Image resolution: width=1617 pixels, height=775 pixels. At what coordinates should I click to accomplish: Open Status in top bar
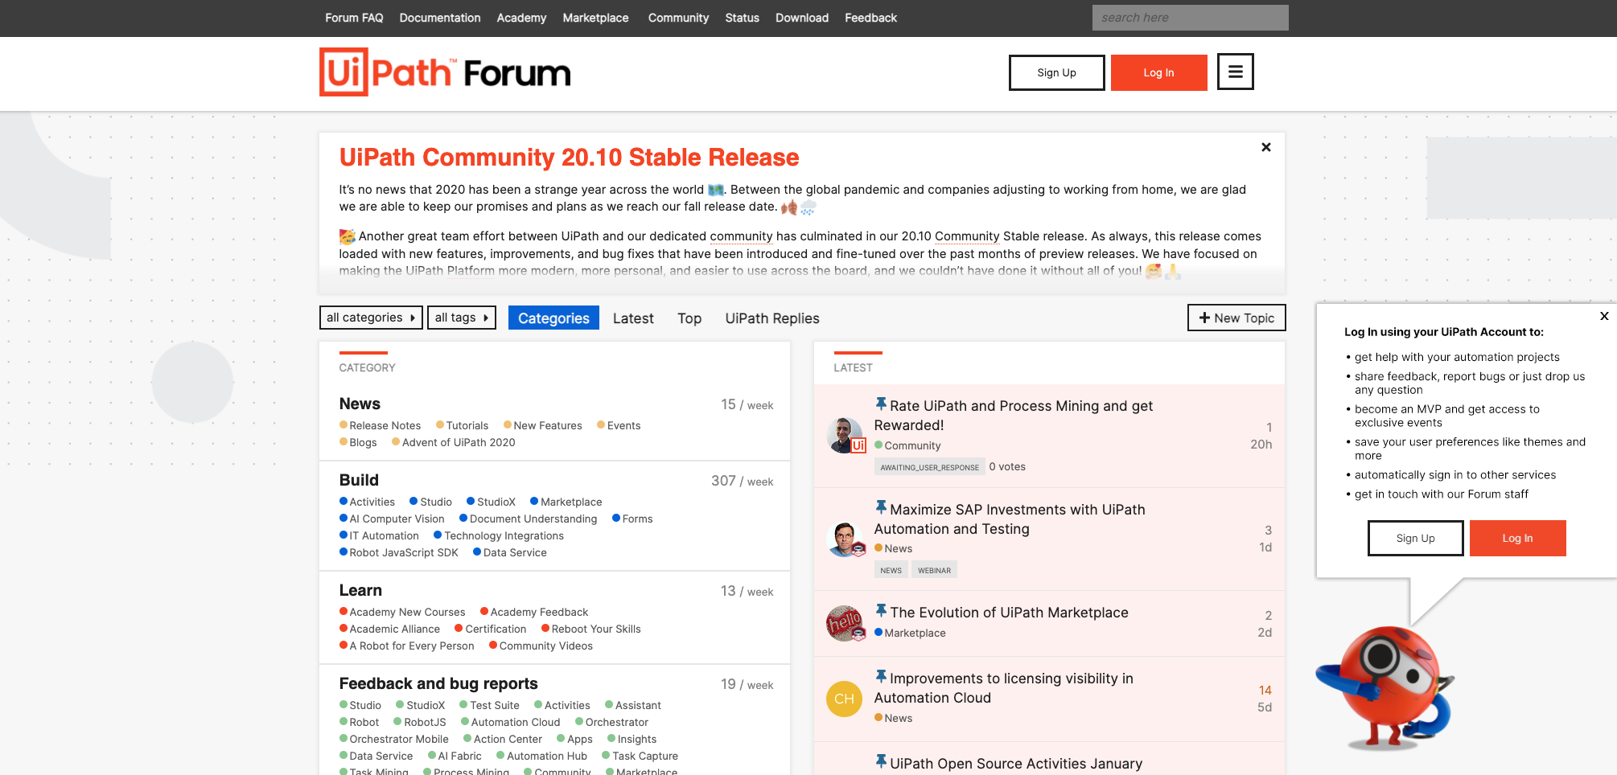click(x=742, y=18)
